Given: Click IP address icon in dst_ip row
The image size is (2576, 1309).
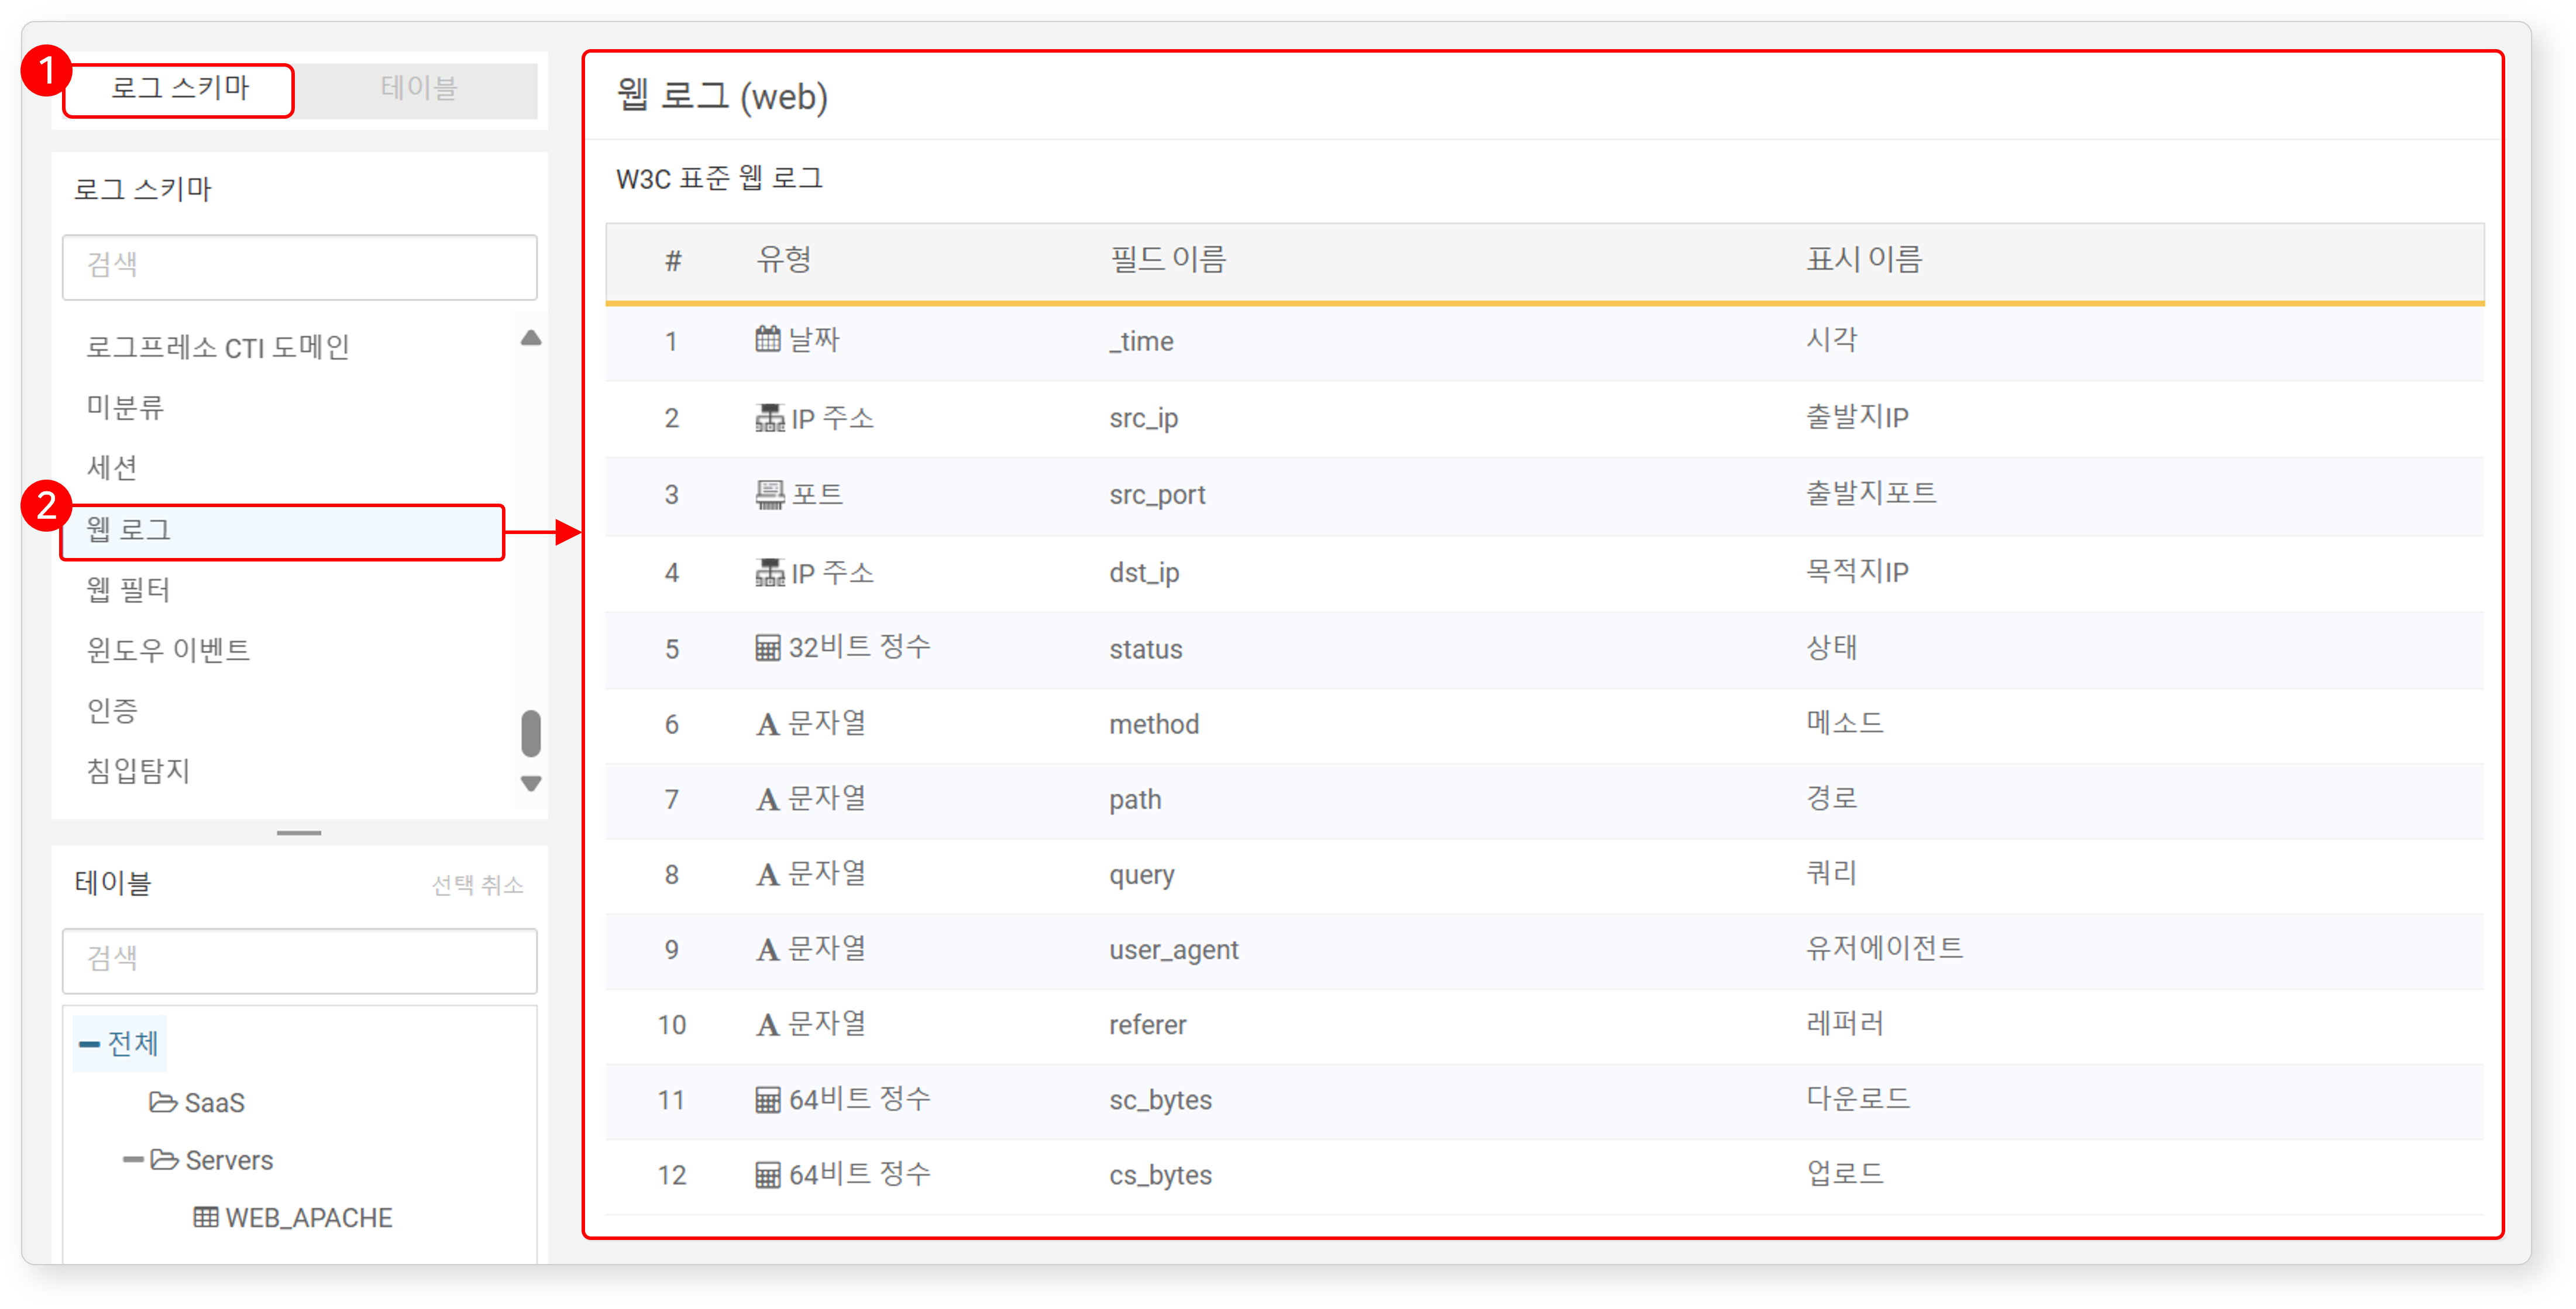Looking at the screenshot, I should coord(769,572).
